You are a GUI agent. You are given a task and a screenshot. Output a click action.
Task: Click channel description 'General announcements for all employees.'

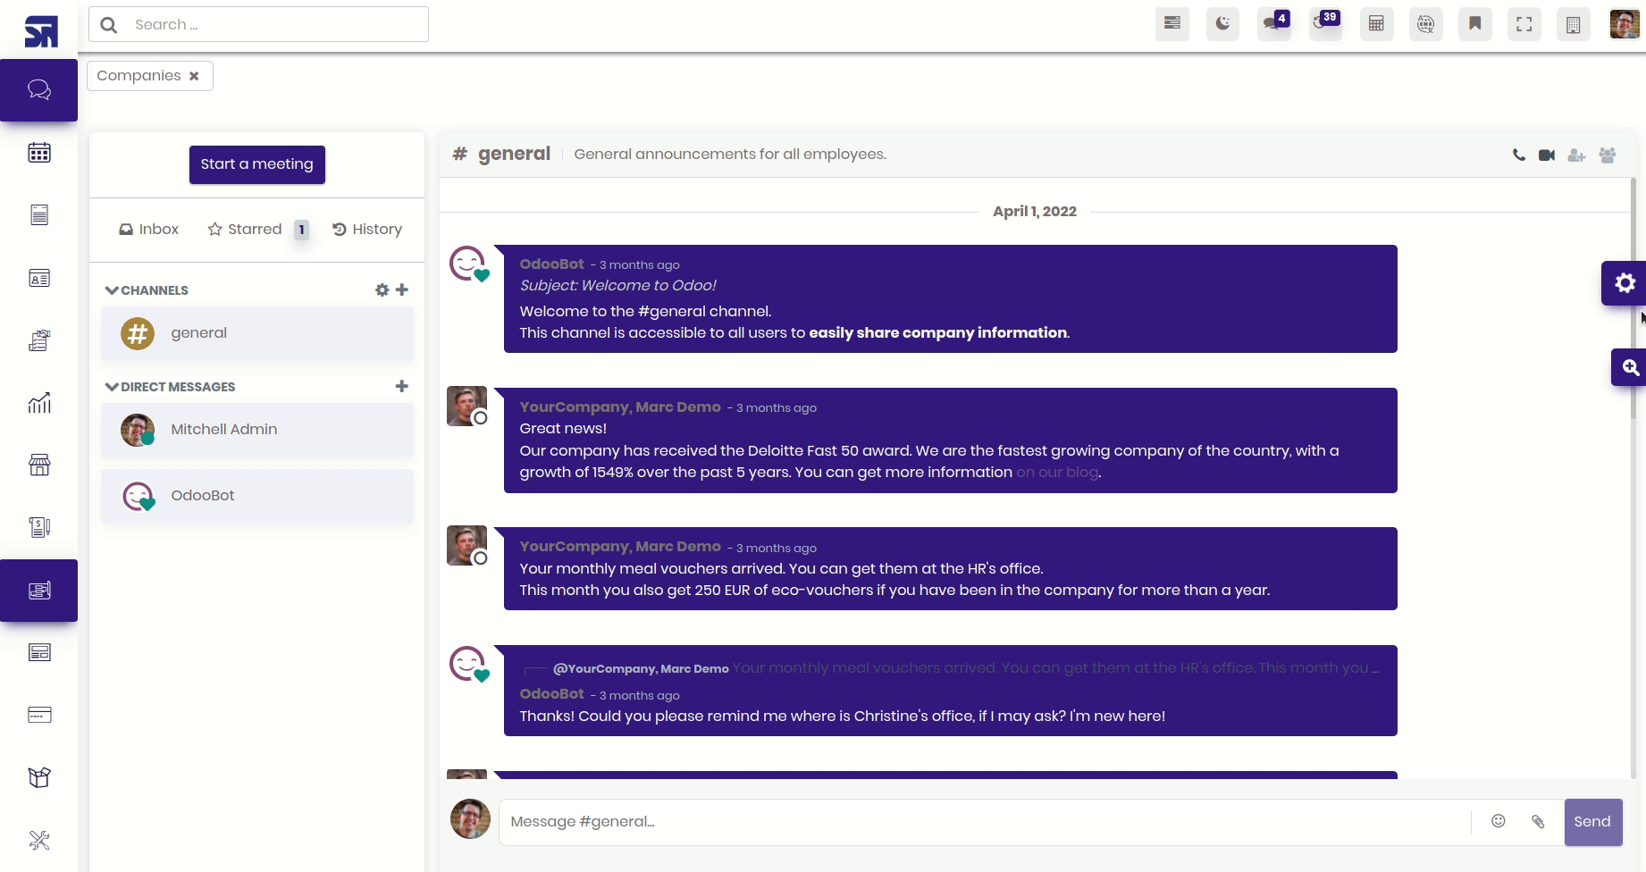730,155
